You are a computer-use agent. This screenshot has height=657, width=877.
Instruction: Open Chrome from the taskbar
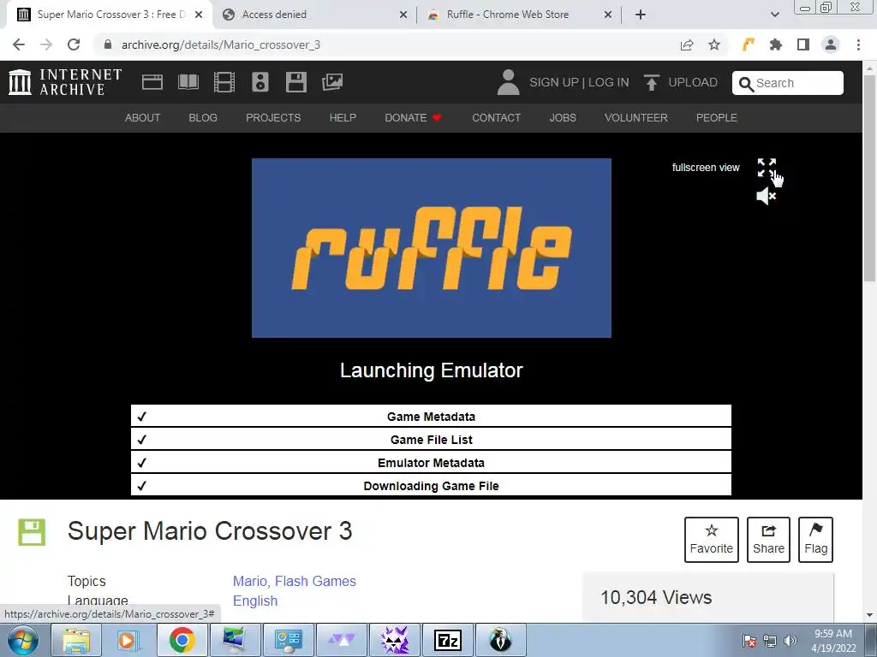tap(182, 640)
